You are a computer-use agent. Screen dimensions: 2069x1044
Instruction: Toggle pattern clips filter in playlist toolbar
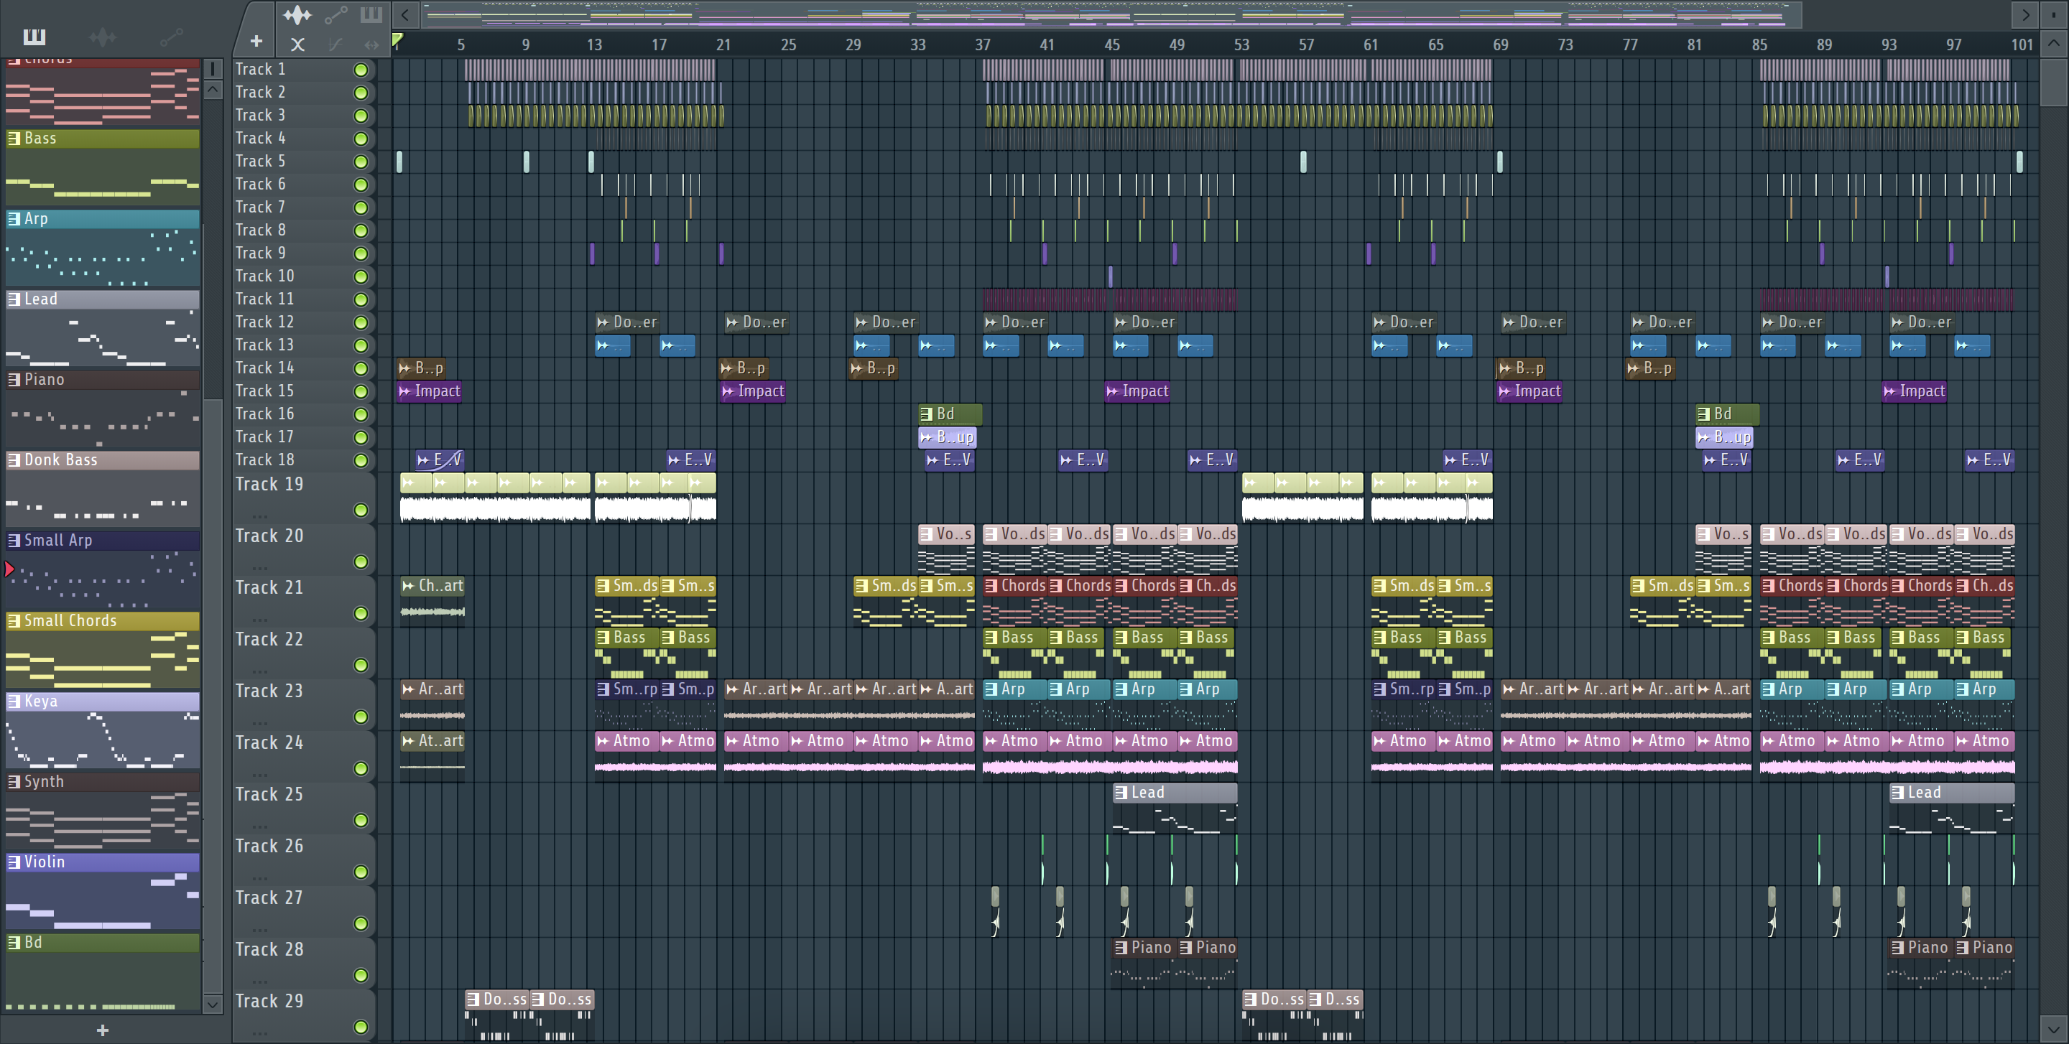click(371, 14)
